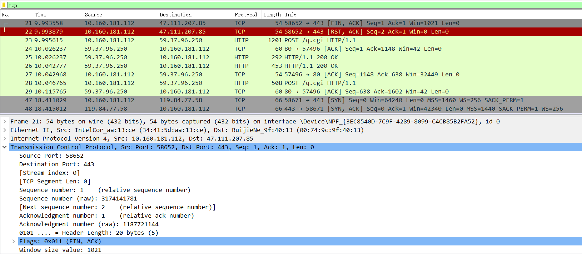Viewport: 582px width, 254px height.
Task: Click destination 47.111.207.85 in packet 21
Action: click(183, 23)
